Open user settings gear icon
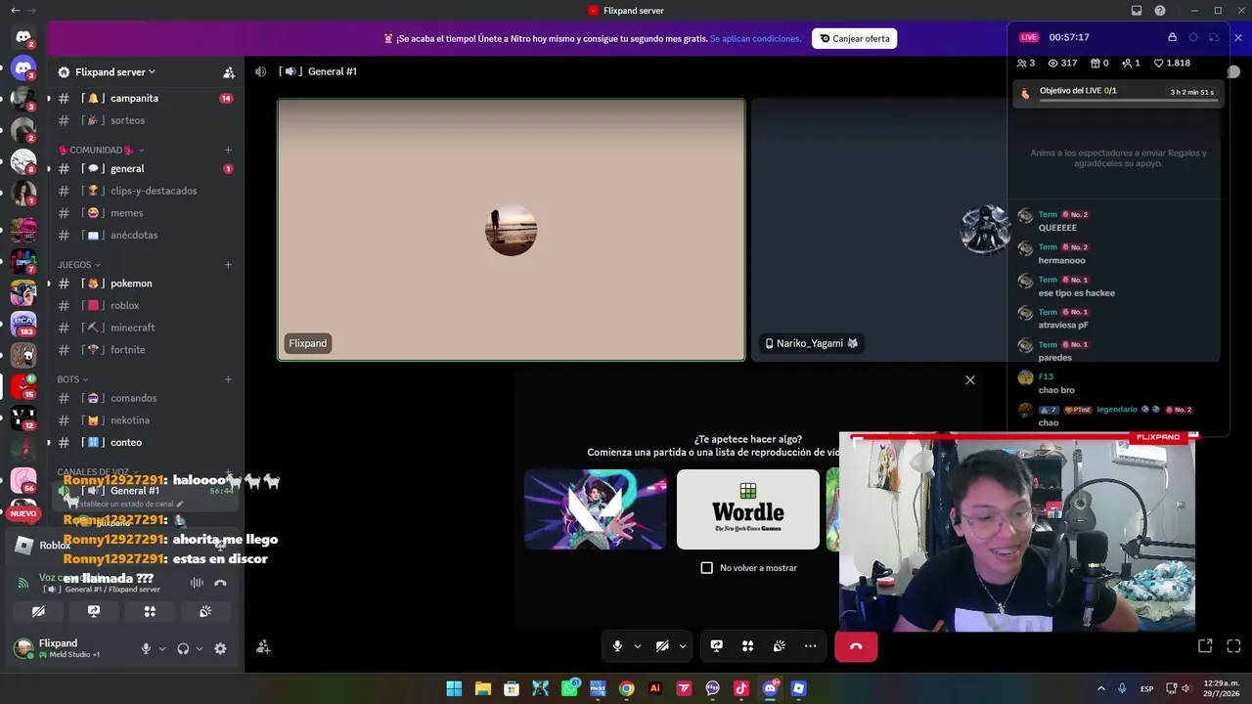The height and width of the screenshot is (704, 1252). coord(220,648)
